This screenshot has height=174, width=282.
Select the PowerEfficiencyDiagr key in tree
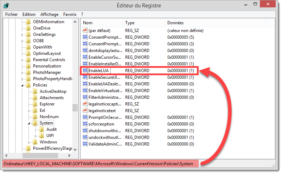tap(52, 148)
